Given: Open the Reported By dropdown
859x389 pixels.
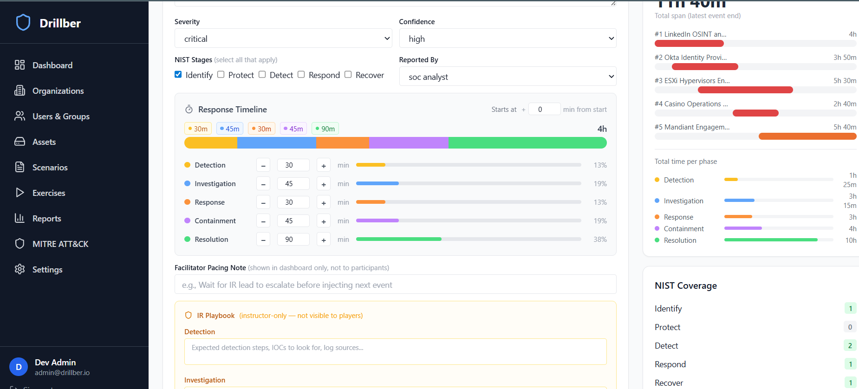Looking at the screenshot, I should [507, 77].
